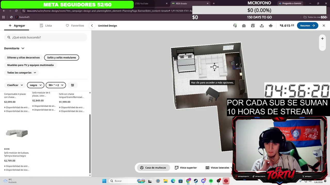Expand Todas las categorías dropdown
The height and width of the screenshot is (185, 330).
point(22,73)
